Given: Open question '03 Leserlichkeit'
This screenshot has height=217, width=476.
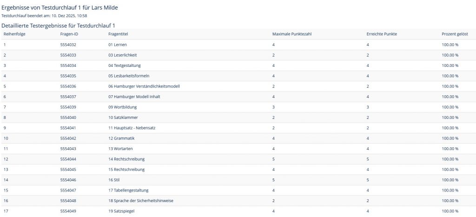Looking at the screenshot, I should coord(122,55).
